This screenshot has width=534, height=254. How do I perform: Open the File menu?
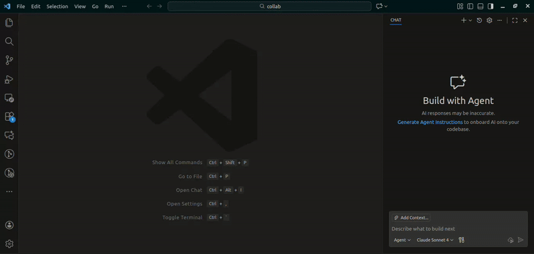coord(21,7)
